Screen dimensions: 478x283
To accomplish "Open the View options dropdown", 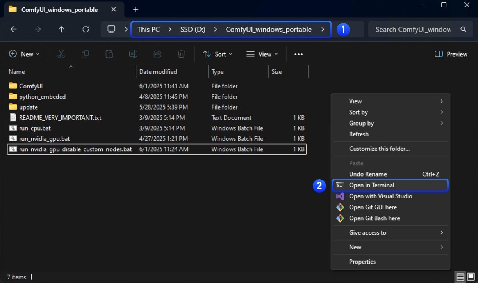I will point(262,54).
